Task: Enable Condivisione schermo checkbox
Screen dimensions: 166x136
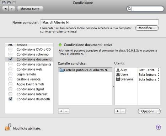Action: (x=10, y=54)
